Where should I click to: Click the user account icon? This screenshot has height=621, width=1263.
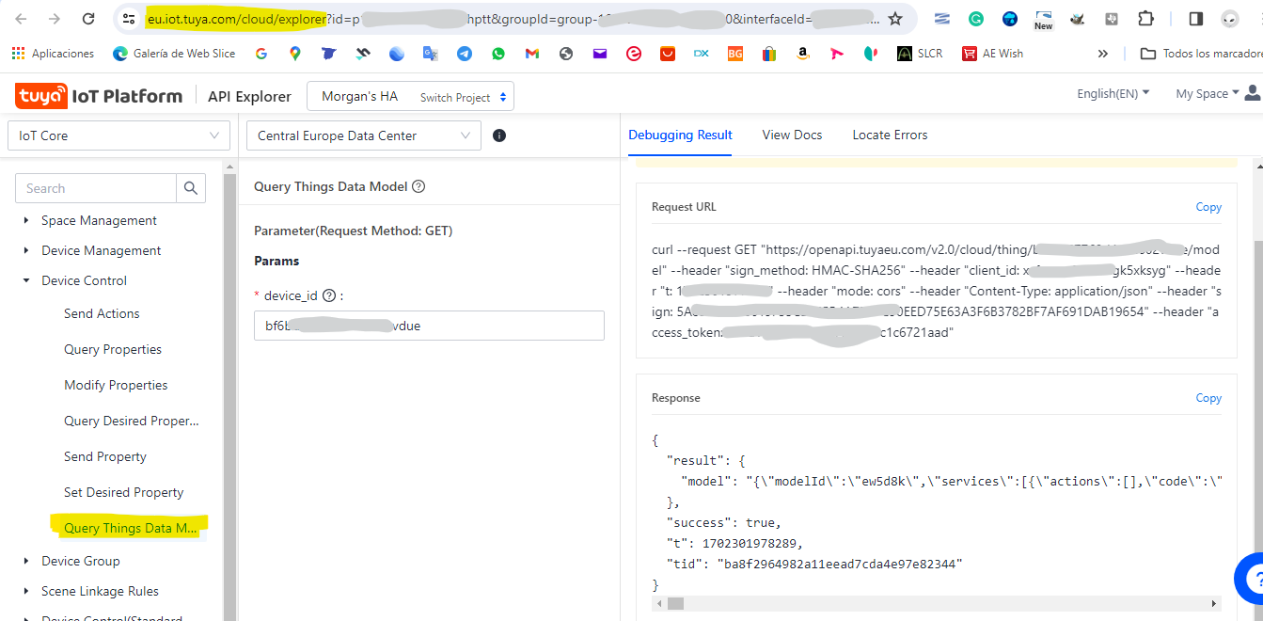click(1253, 93)
